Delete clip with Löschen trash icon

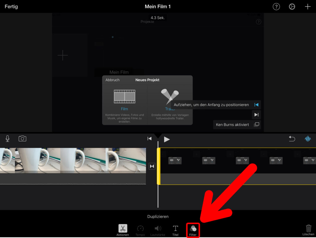[308, 230]
